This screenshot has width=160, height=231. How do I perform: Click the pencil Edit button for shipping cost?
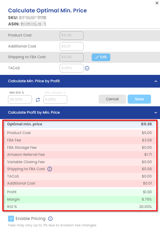[101, 57]
